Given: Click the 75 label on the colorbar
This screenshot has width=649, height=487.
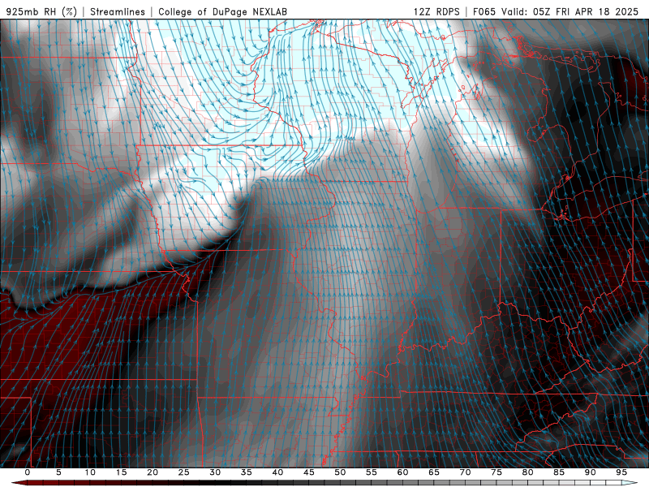Looking at the screenshot, I should [x=496, y=472].
